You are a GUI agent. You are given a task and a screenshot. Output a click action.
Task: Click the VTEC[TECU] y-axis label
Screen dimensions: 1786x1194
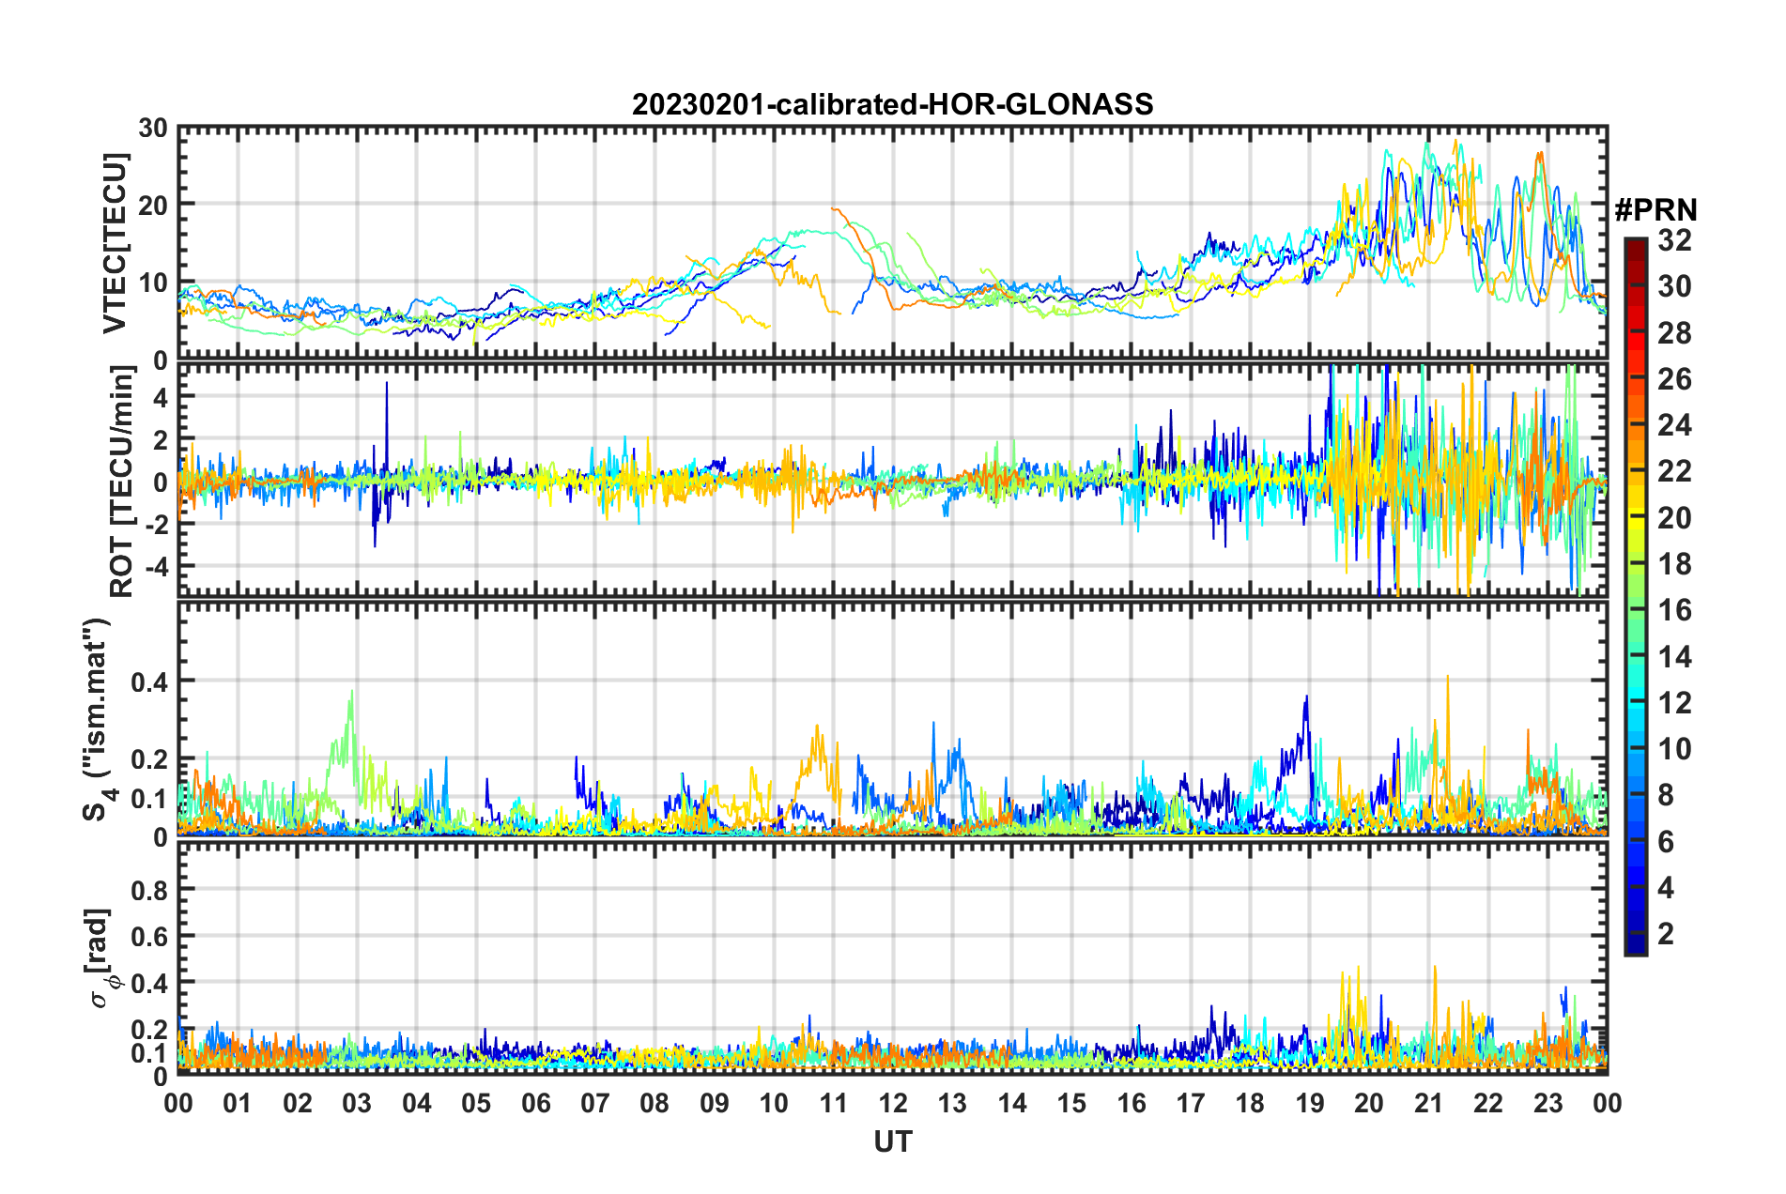click(115, 244)
